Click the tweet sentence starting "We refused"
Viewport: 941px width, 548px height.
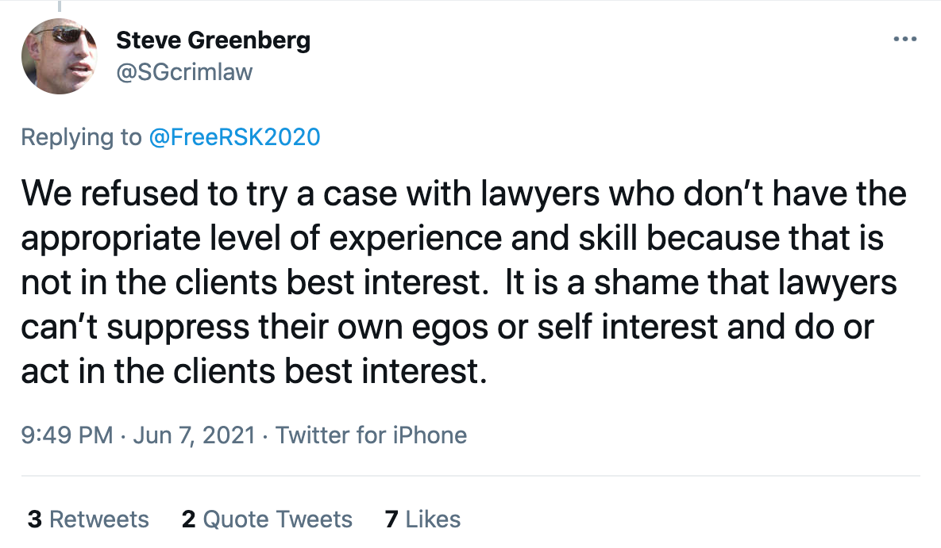(x=318, y=194)
